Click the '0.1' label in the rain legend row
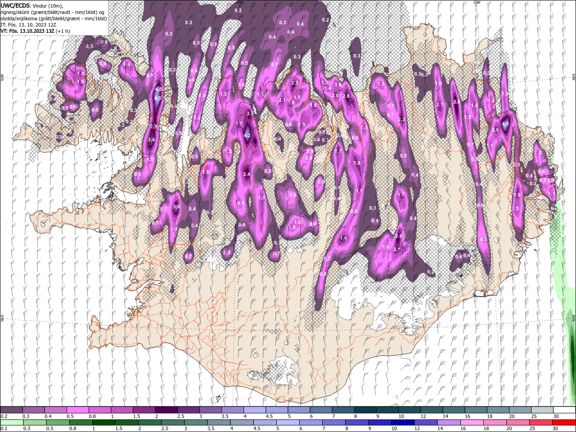The height and width of the screenshot is (432, 576). (x=4, y=429)
